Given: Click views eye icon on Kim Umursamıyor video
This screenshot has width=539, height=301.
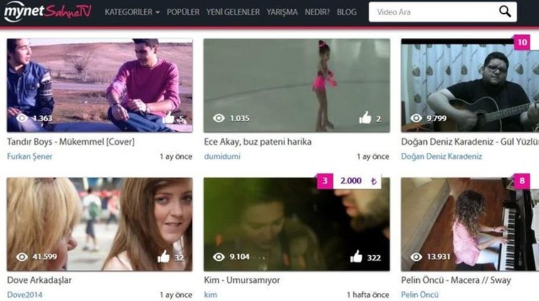Looking at the screenshot, I should tap(219, 256).
